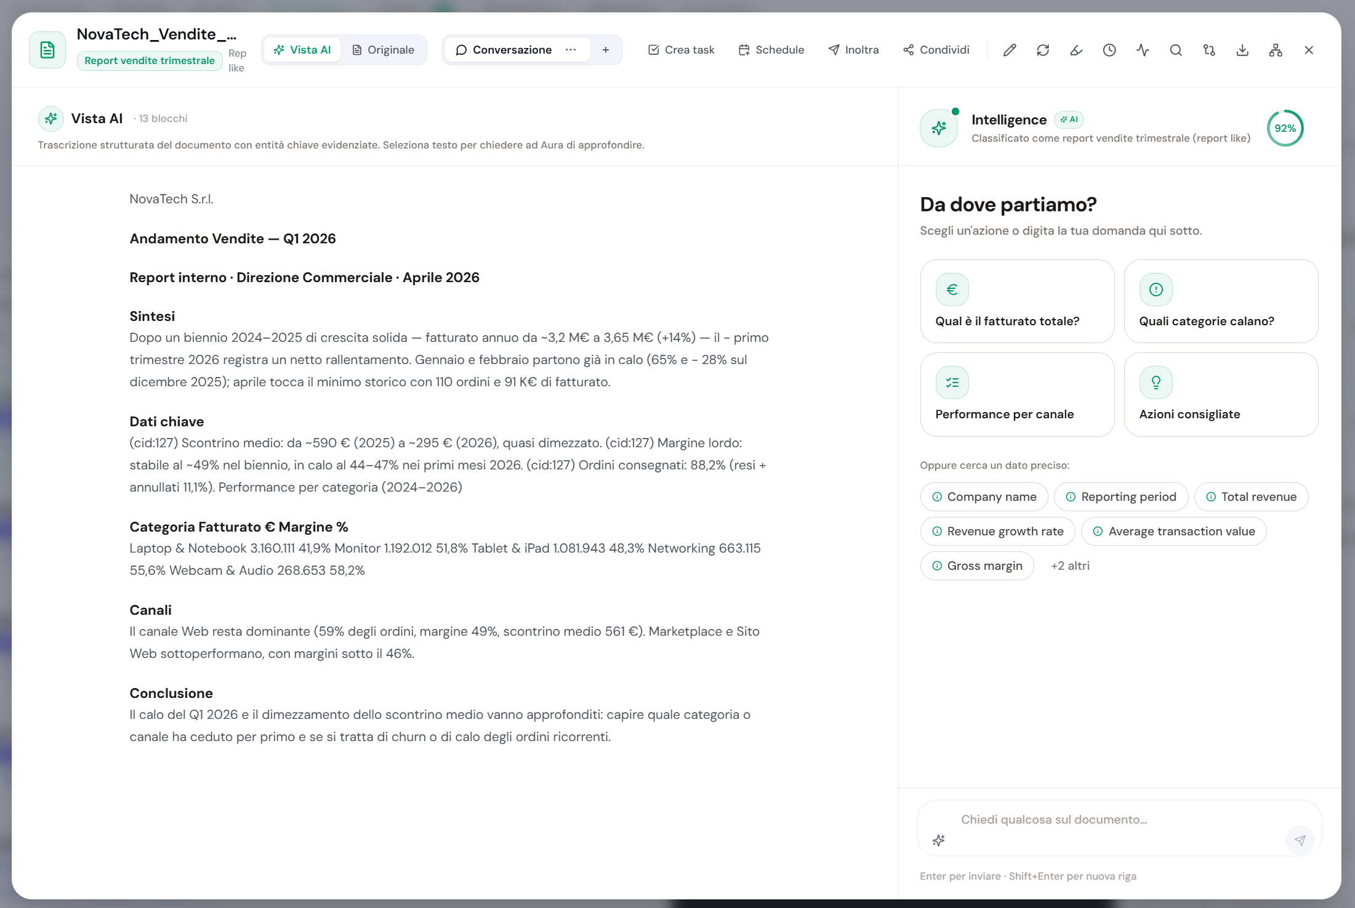The width and height of the screenshot is (1355, 908).
Task: Click the Report vendite trimestrale tag
Action: tap(150, 60)
